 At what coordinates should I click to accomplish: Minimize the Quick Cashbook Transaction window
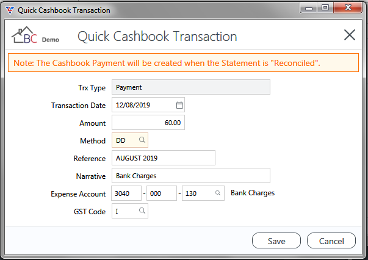309,8
